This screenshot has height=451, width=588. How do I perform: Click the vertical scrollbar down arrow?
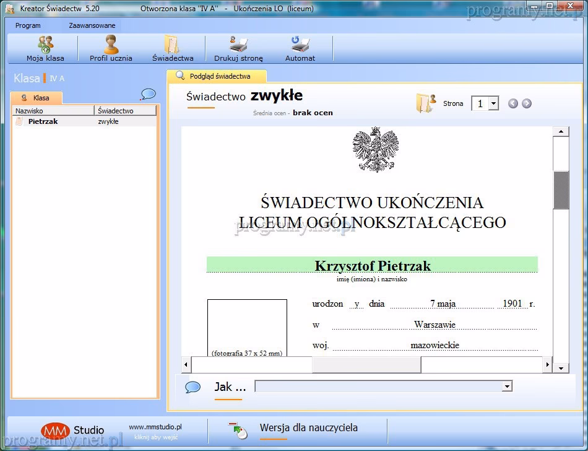[x=561, y=368]
